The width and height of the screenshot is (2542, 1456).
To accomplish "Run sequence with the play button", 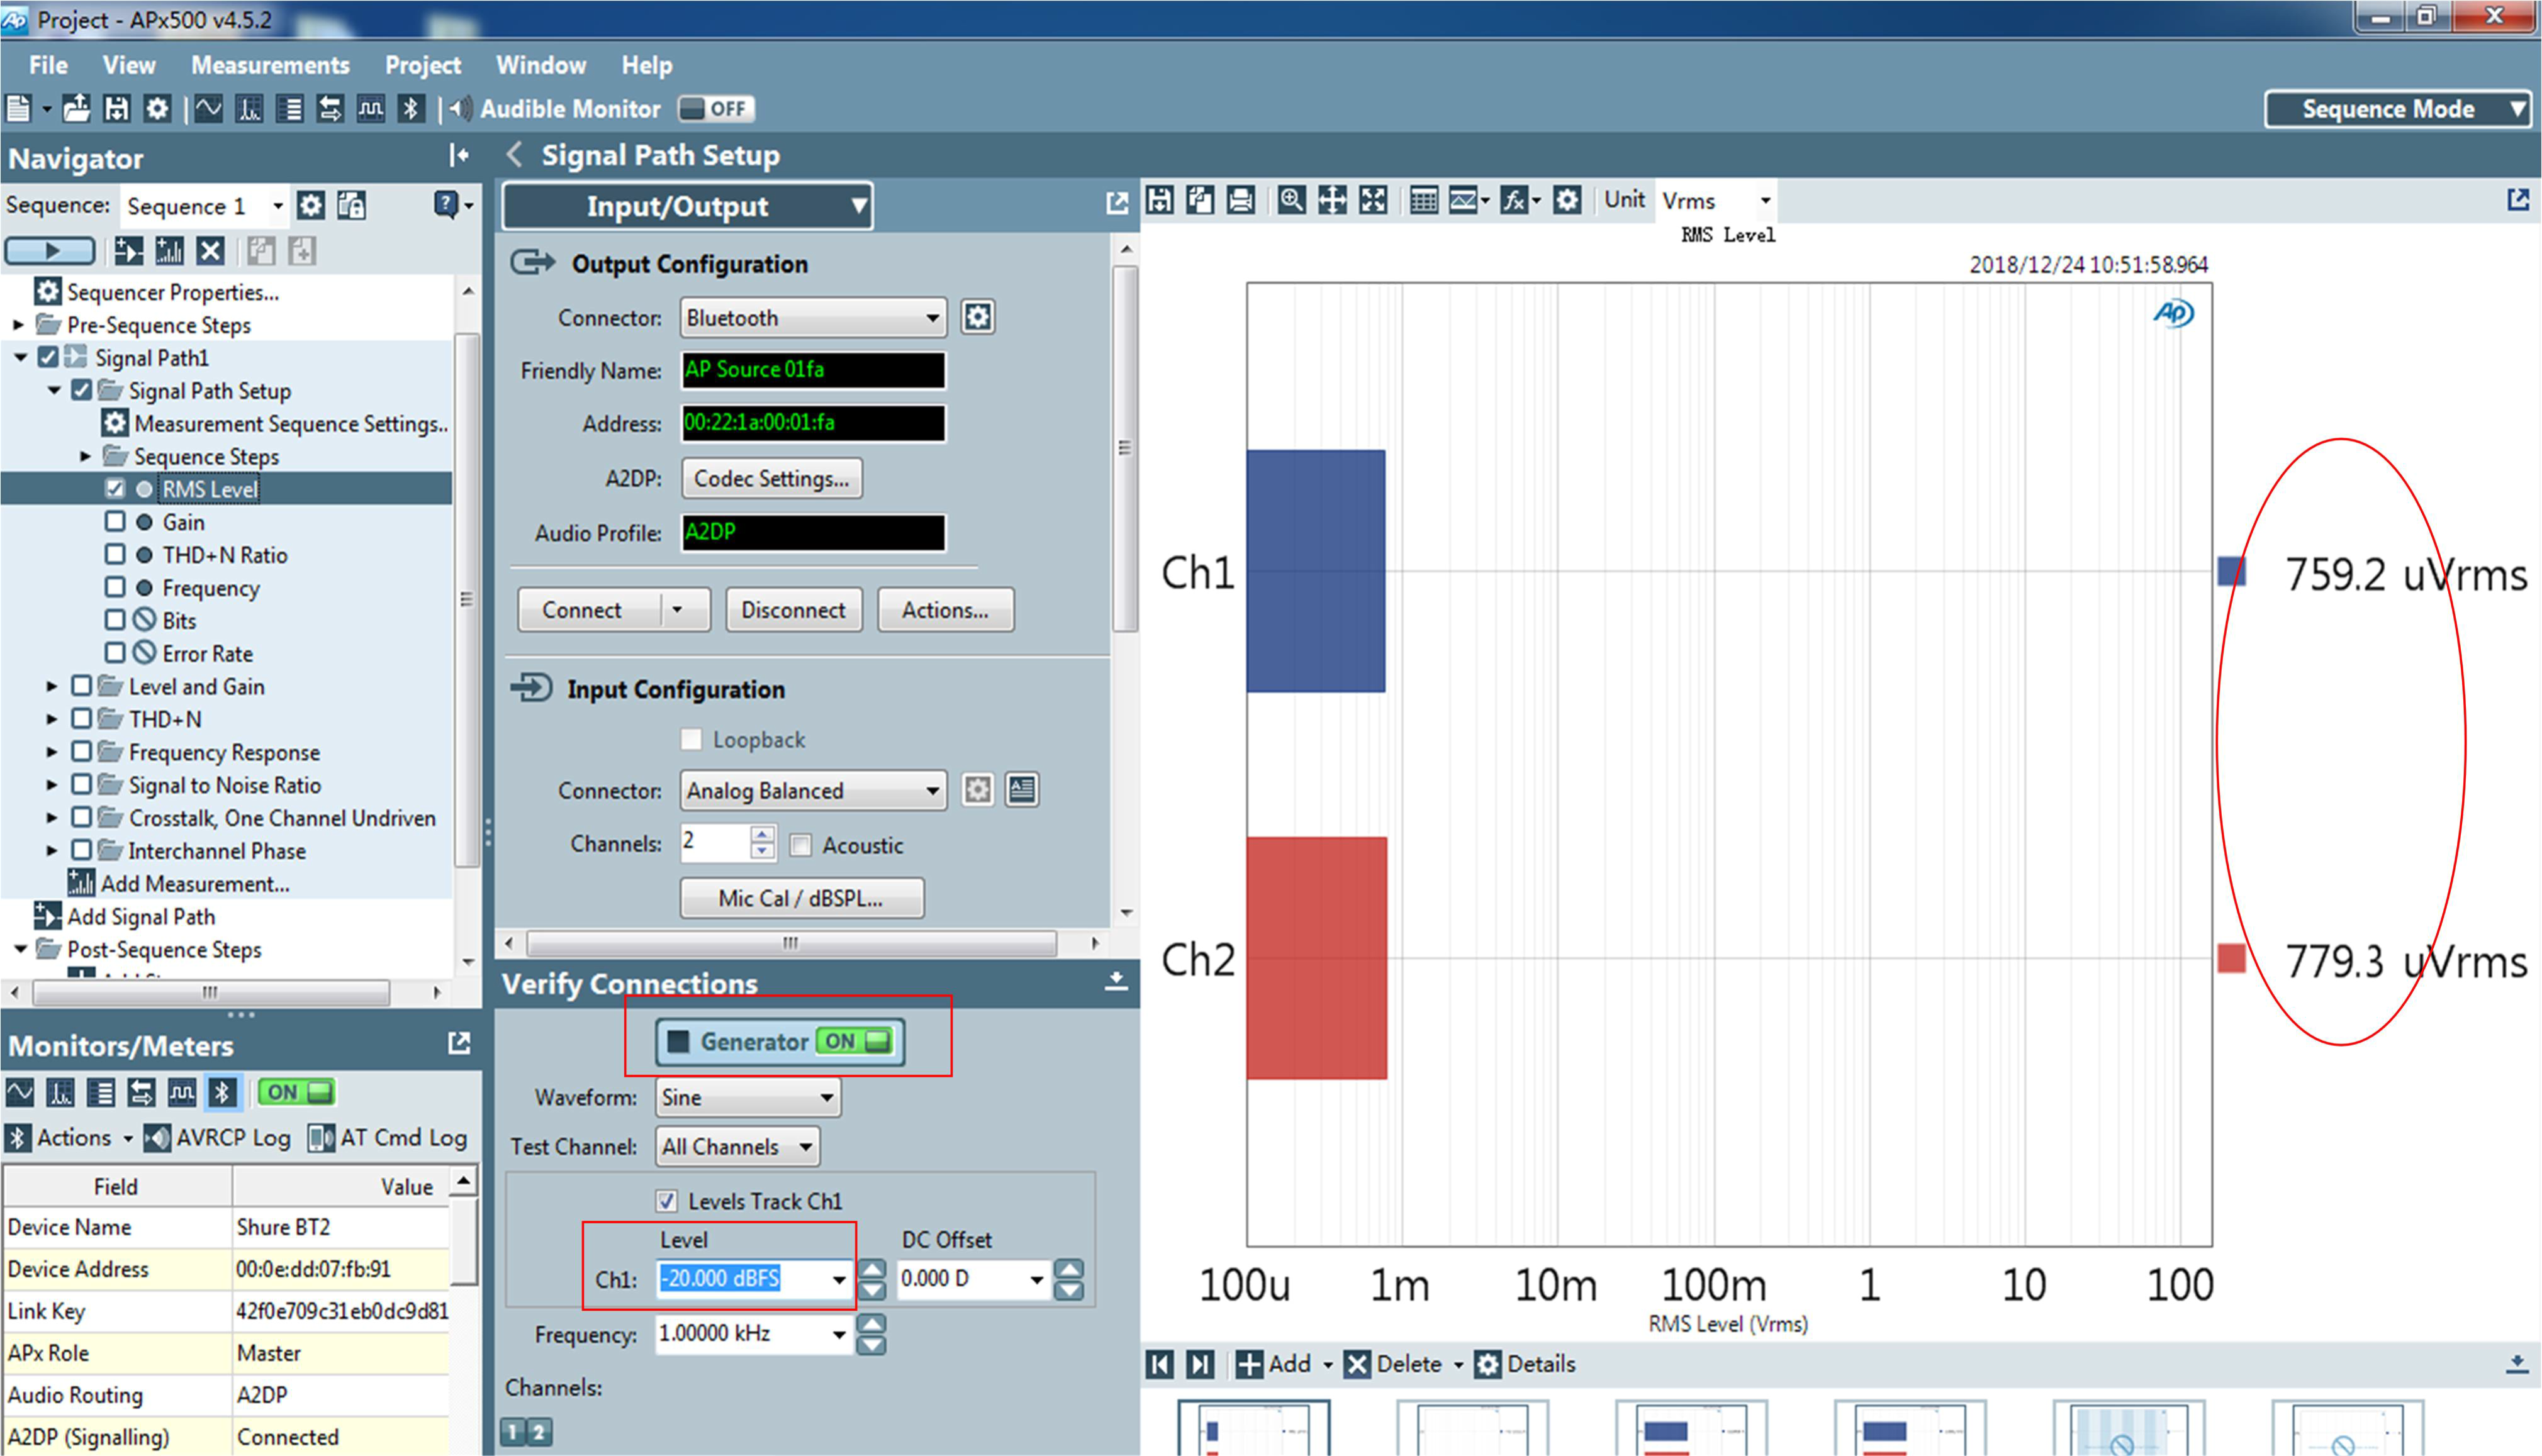I will (x=50, y=250).
